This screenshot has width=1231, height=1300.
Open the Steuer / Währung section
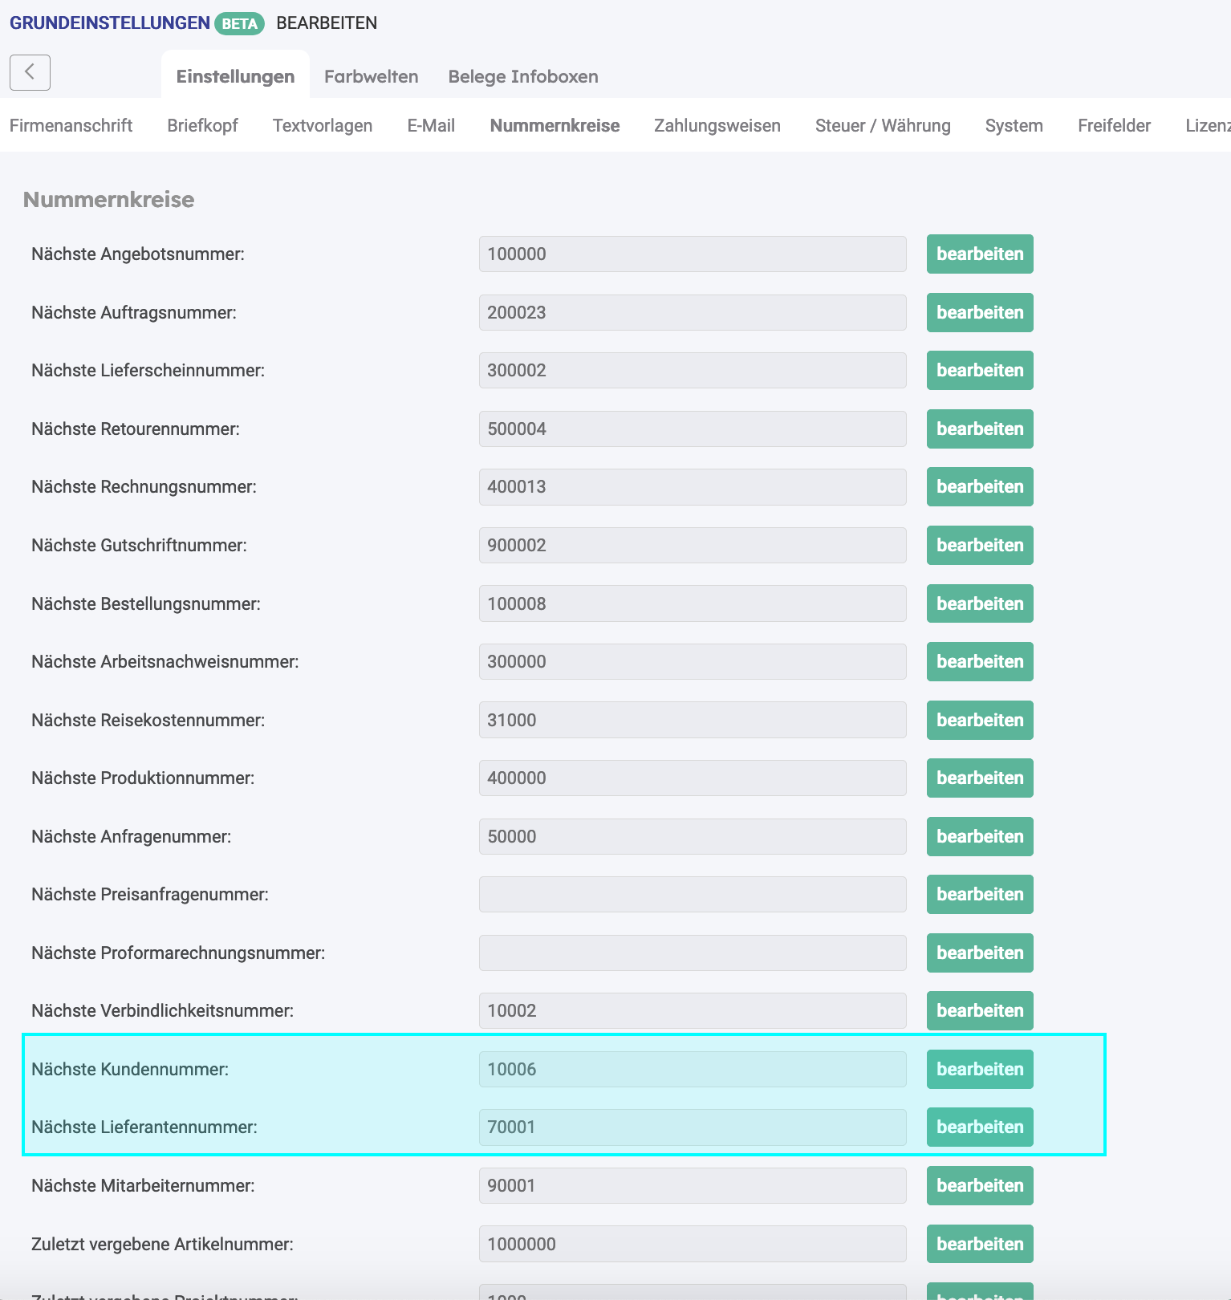882,125
